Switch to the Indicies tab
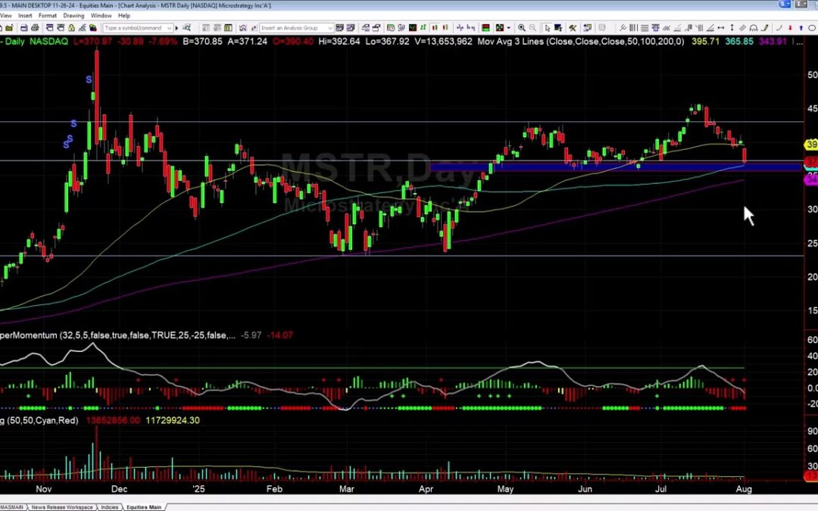 coord(109,506)
